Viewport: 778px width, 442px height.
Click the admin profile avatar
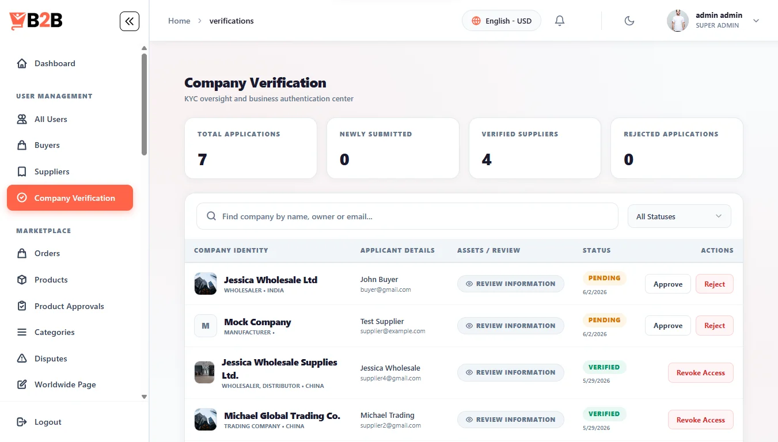tap(678, 21)
